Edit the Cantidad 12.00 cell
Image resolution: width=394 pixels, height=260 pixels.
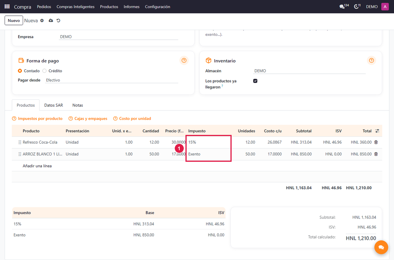pyautogui.click(x=154, y=142)
